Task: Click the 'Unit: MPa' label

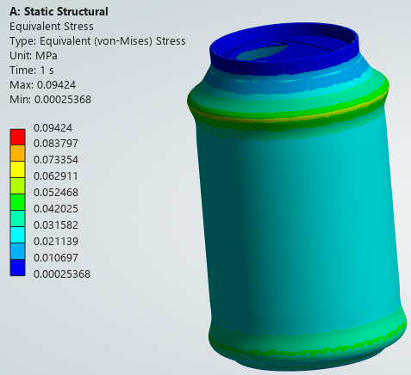Action: (x=34, y=56)
